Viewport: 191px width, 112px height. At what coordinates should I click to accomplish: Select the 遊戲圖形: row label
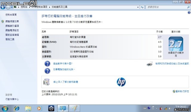pos(47,52)
